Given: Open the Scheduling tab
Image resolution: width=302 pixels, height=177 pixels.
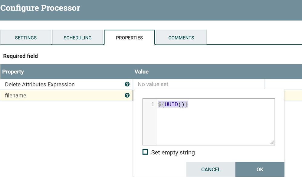Looking at the screenshot, I should pyautogui.click(x=77, y=38).
